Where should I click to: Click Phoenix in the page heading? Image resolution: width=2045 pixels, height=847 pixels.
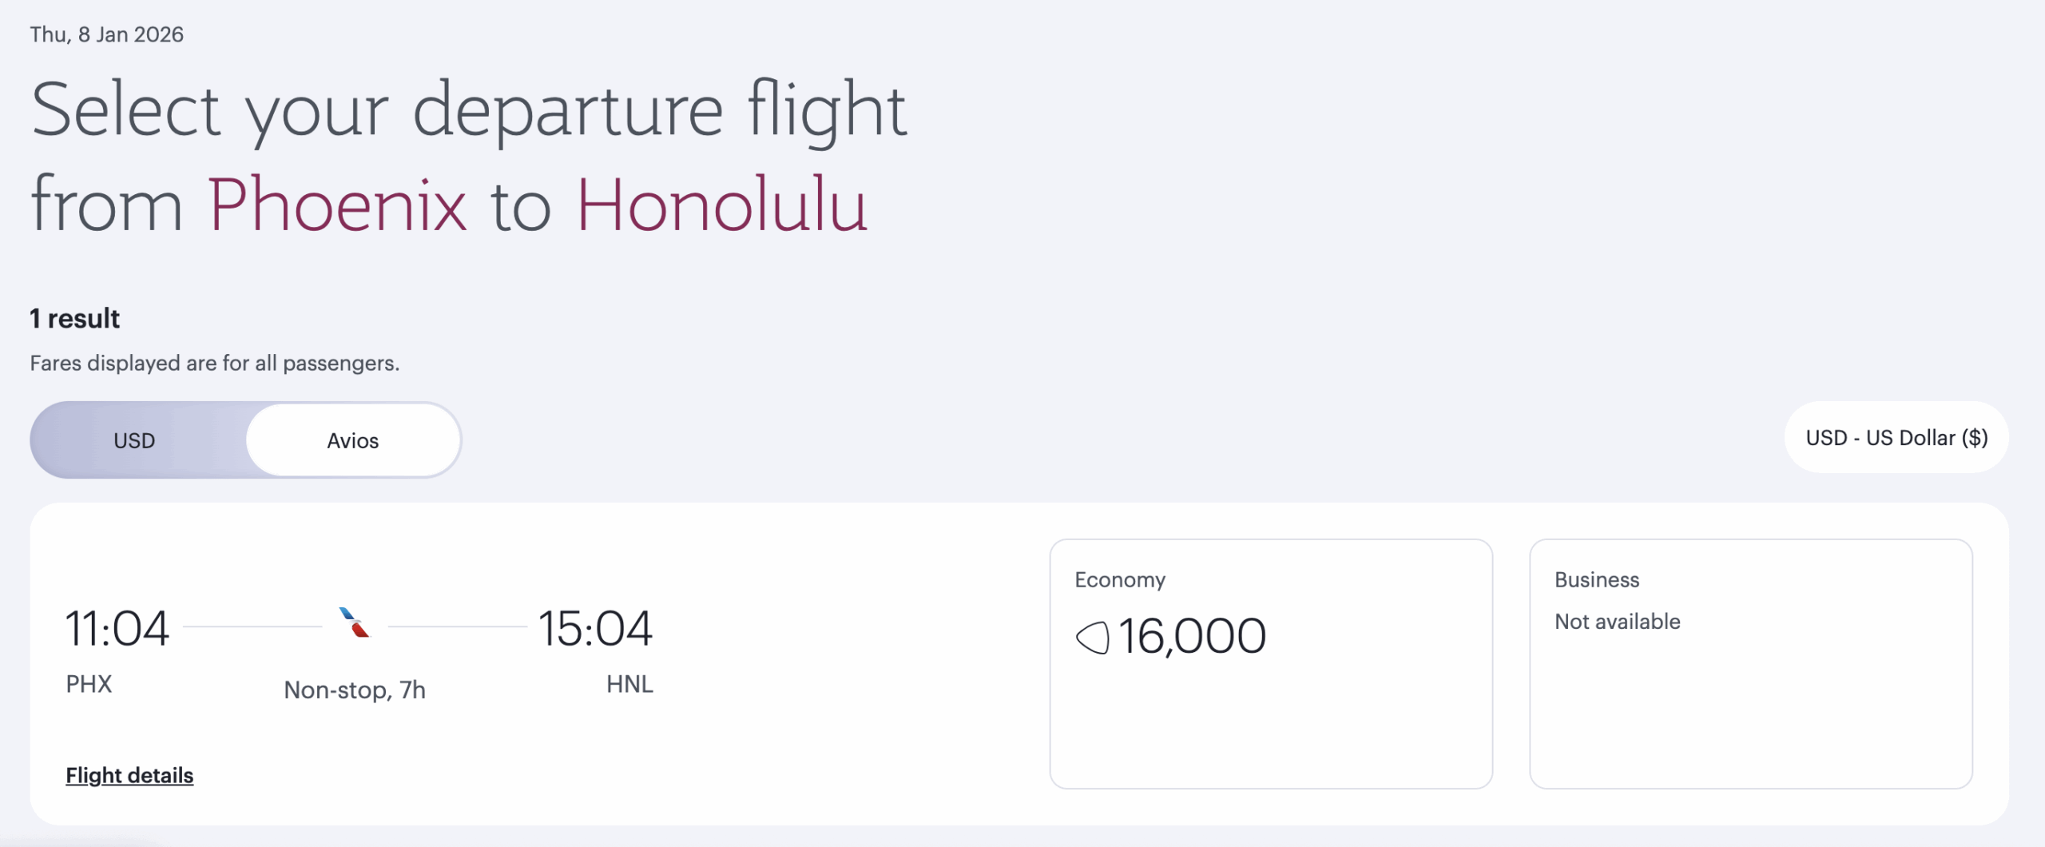(x=336, y=206)
